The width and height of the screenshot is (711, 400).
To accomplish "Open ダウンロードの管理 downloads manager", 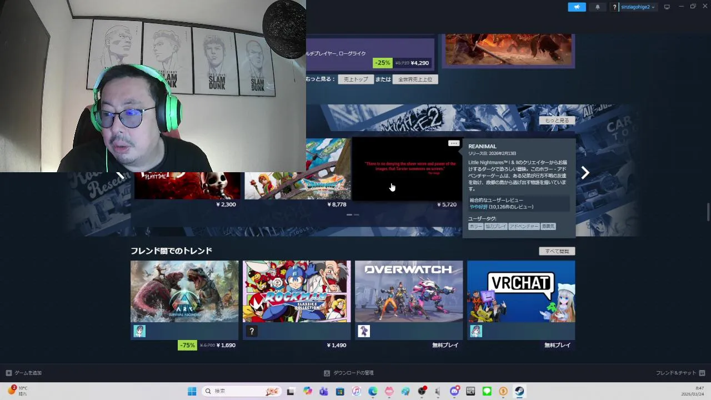I will [x=349, y=373].
